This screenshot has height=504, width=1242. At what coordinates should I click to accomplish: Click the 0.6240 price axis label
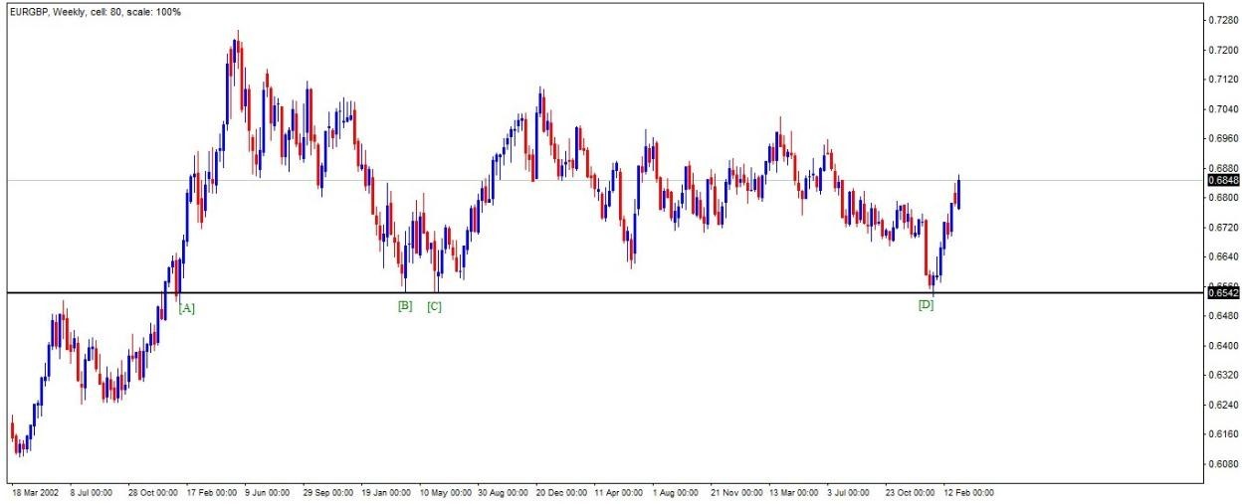[1223, 405]
